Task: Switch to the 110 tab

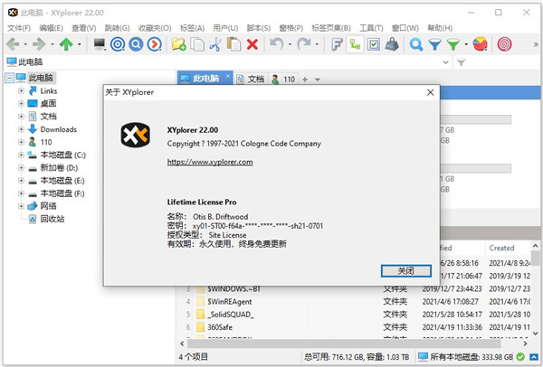Action: point(284,80)
